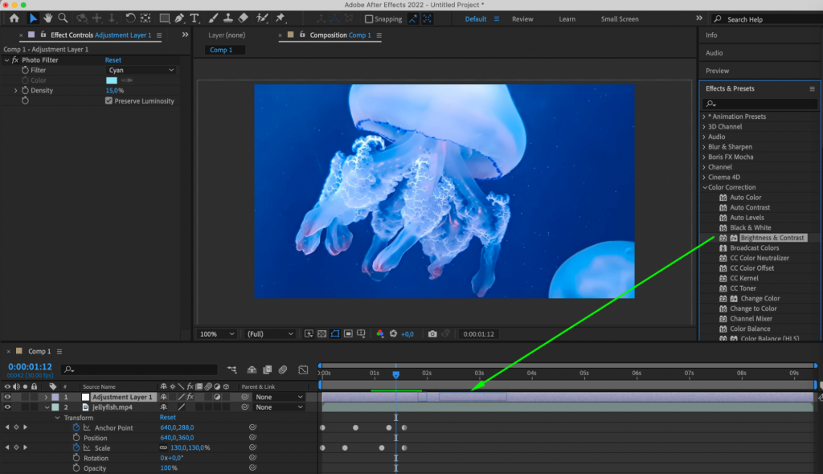
Task: Select the Rectangle shape tool
Action: tap(165, 17)
